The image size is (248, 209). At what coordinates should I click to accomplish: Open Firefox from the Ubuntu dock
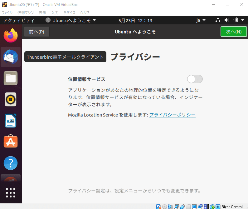point(11,35)
